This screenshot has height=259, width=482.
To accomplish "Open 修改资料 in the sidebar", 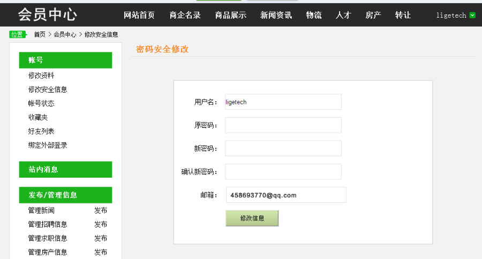I will pyautogui.click(x=41, y=75).
